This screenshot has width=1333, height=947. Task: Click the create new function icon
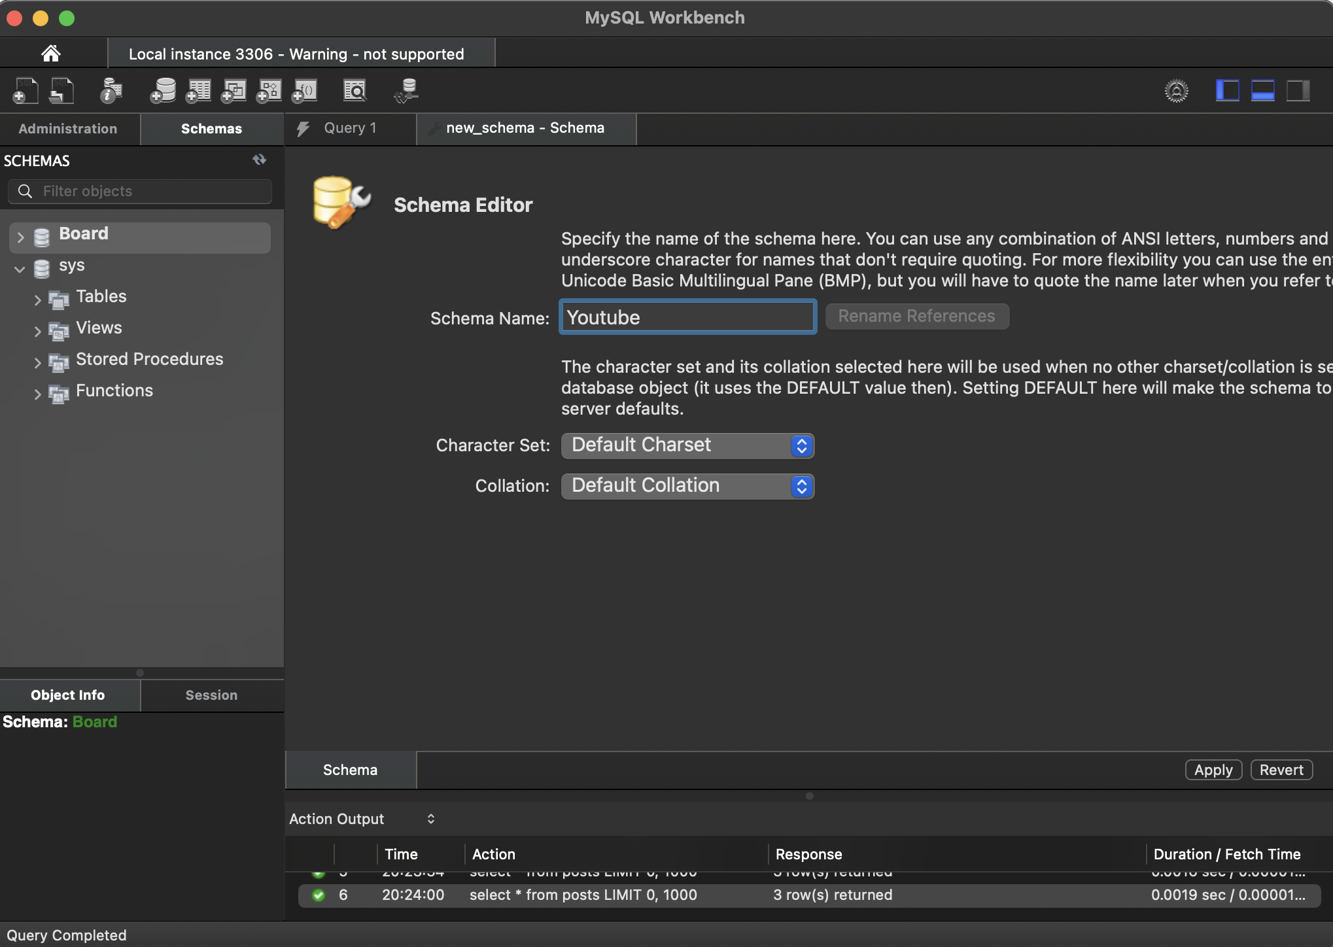coord(304,90)
